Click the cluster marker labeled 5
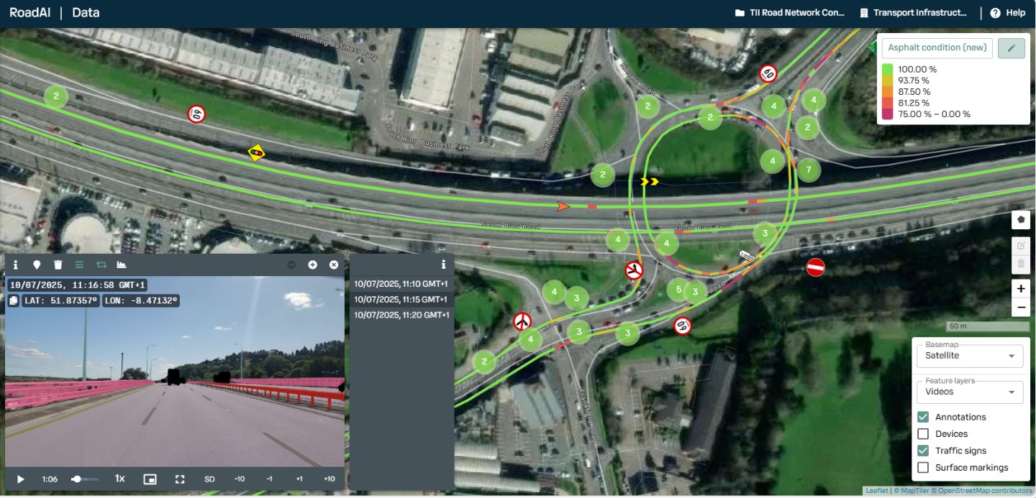Screen dimensions: 1036x498 pyautogui.click(x=678, y=290)
